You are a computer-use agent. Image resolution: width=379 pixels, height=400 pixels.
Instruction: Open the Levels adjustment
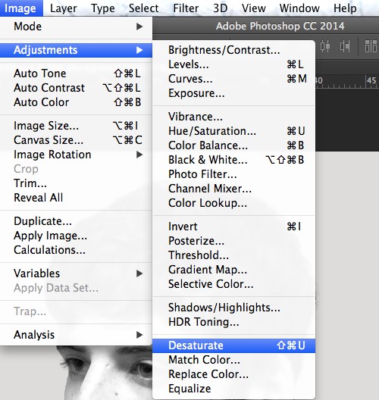tap(233, 64)
